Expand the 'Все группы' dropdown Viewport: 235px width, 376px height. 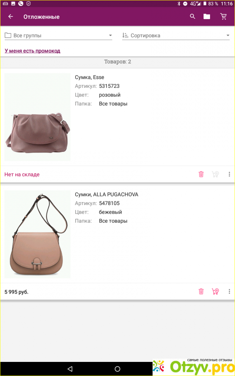(58, 35)
